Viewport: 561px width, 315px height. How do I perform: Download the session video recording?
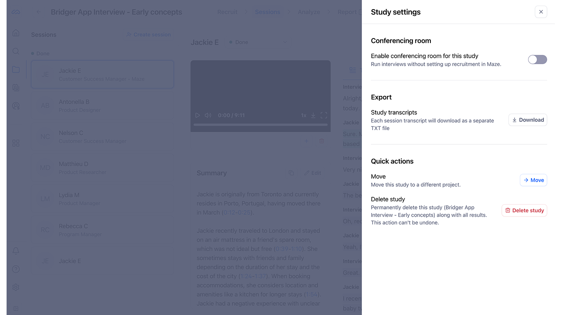[x=313, y=115]
